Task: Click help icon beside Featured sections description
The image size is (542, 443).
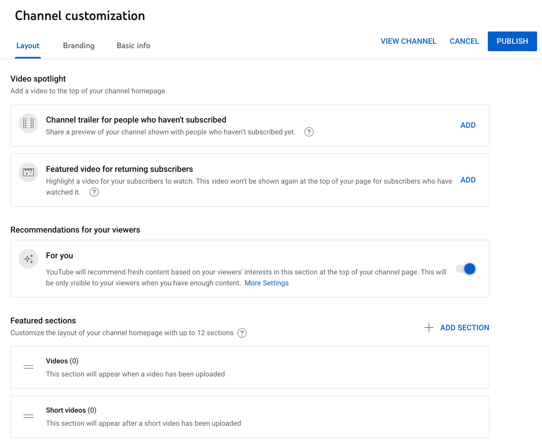Action: (x=242, y=333)
